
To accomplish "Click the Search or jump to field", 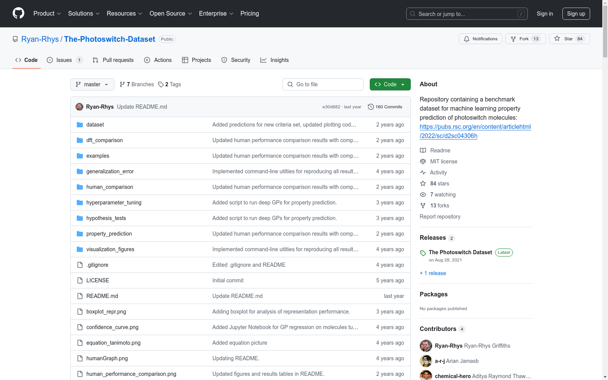I will tap(467, 14).
